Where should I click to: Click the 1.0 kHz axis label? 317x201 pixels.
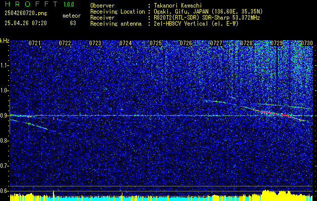coord(5,90)
